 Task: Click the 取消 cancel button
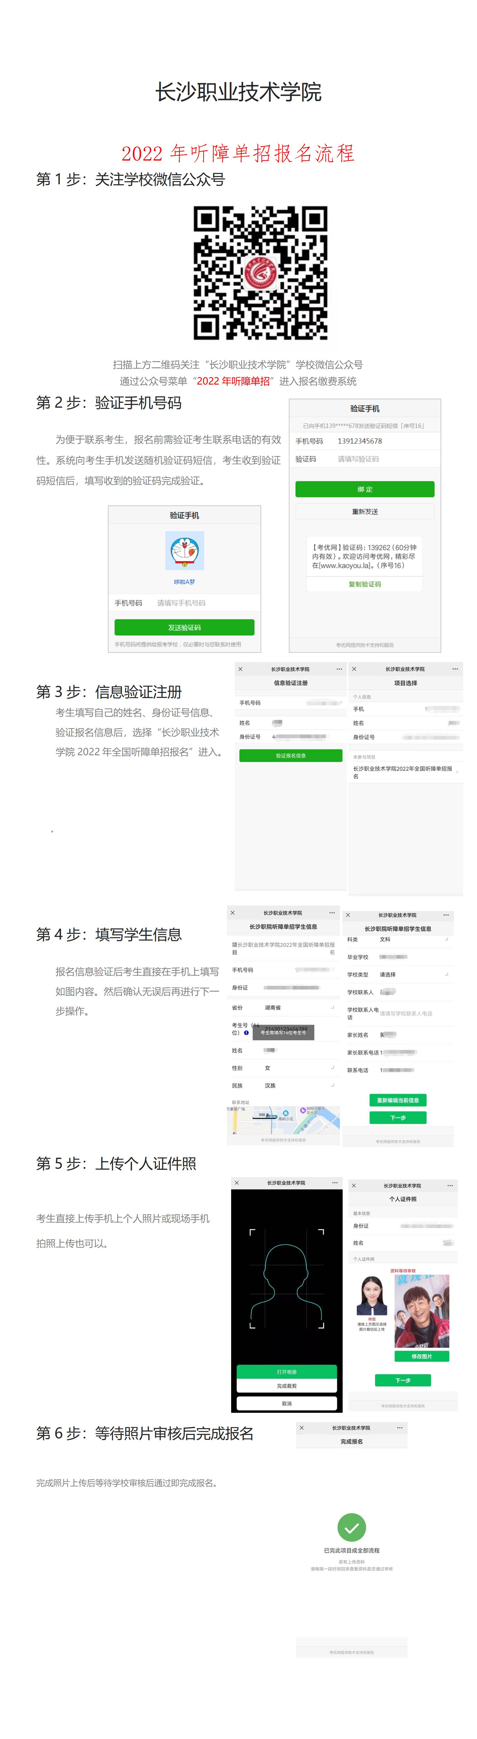click(x=287, y=1403)
